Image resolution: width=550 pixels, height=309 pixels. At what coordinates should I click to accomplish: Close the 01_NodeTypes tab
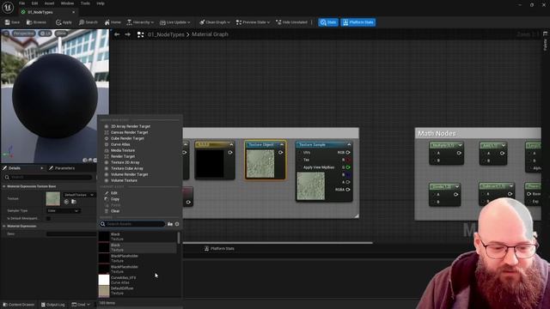(x=73, y=12)
